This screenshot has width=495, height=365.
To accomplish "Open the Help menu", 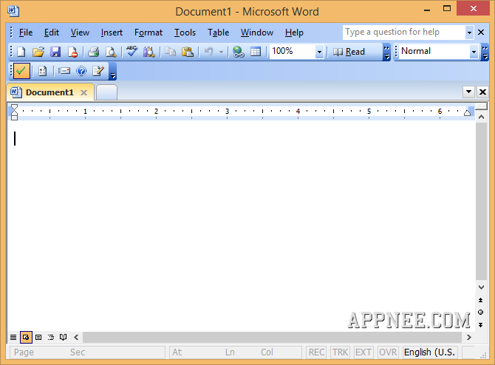I will 294,33.
